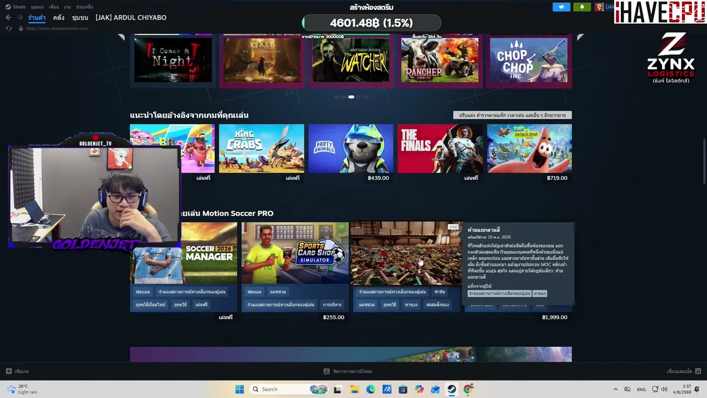Click the ฟุตบอล tag under Sports Card Shop Simulator

[x=254, y=291]
